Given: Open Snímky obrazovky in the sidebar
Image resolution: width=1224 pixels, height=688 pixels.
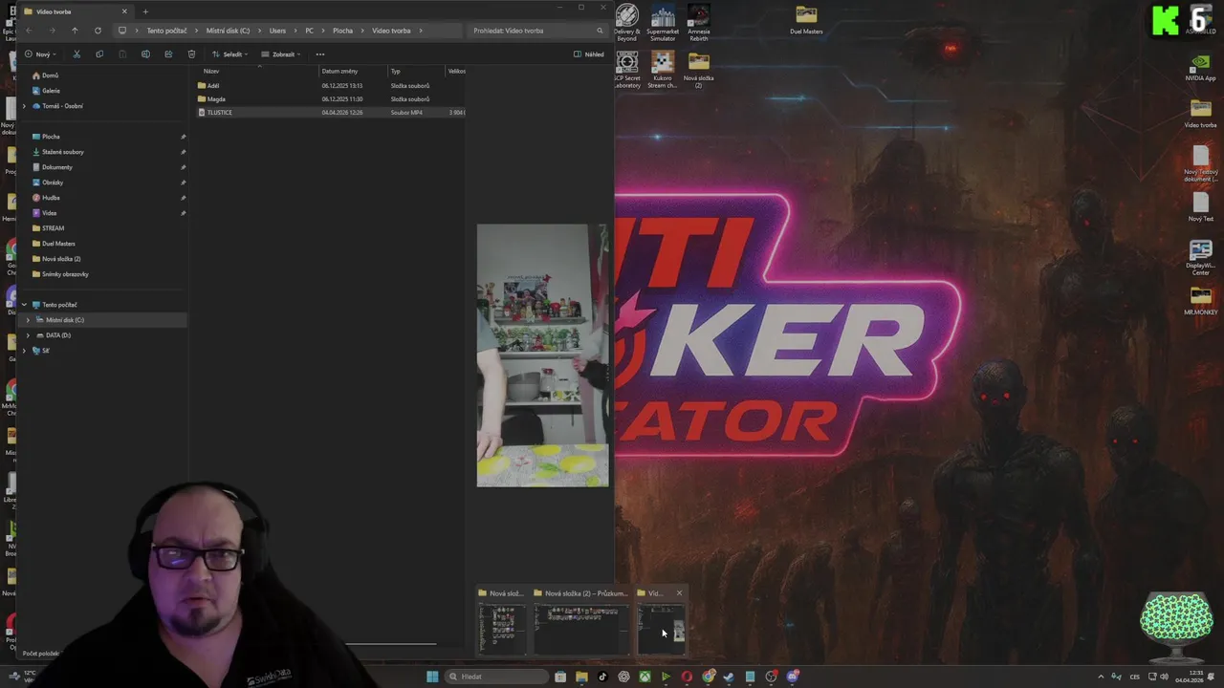Looking at the screenshot, I should (x=65, y=274).
